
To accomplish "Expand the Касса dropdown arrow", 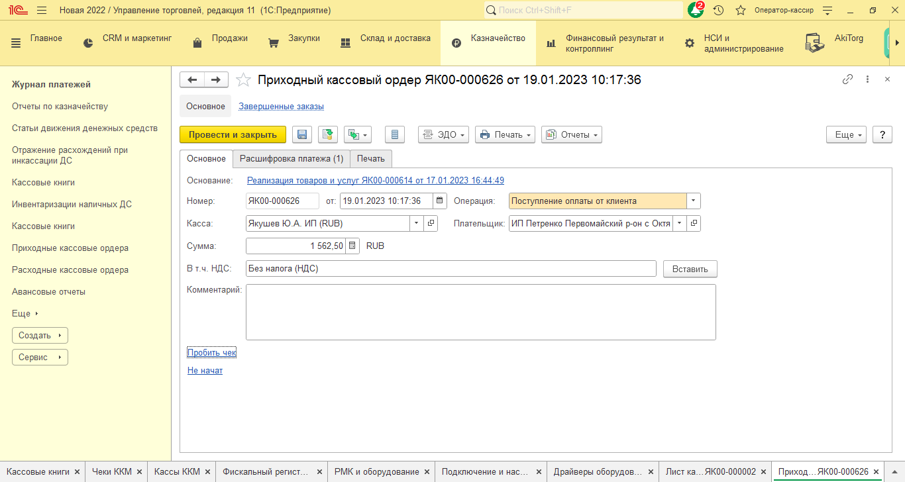I will pyautogui.click(x=417, y=223).
